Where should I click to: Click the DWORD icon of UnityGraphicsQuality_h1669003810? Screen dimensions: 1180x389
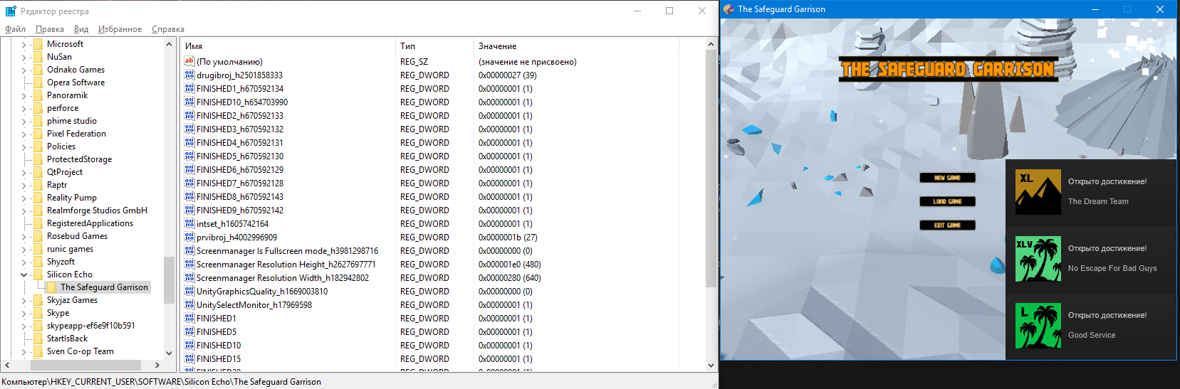[x=189, y=291]
